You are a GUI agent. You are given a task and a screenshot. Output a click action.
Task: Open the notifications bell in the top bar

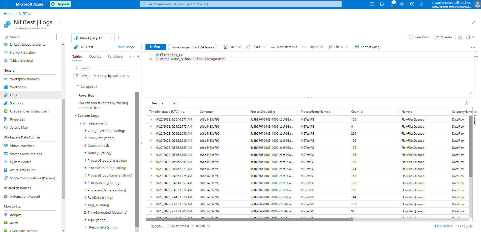pyautogui.click(x=392, y=4)
